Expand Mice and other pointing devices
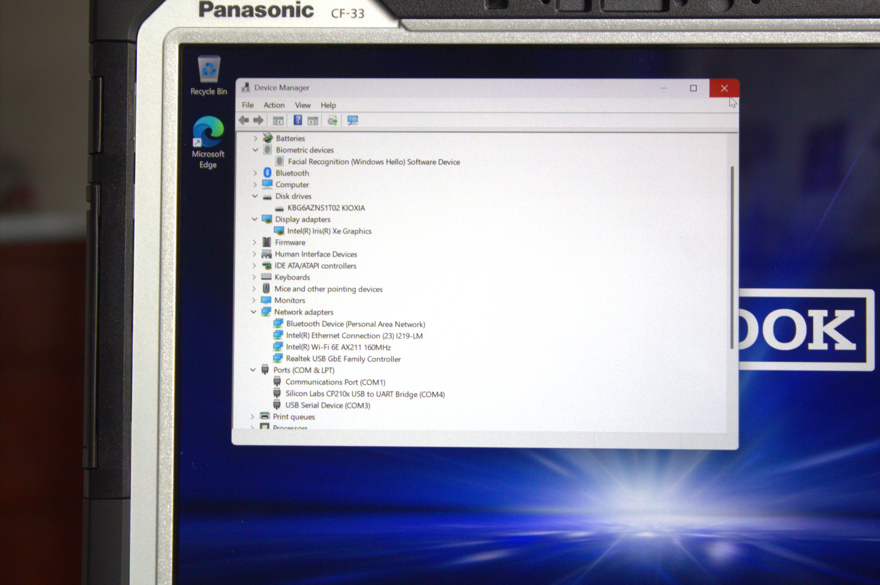Screen dimensions: 880x585 254,288
